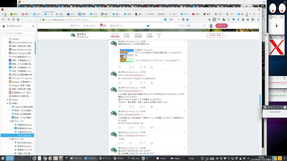Image resolution: width=287 pixels, height=161 pixels.
Task: Select the フォロワー 19,425 count tab
Action: 138,35
